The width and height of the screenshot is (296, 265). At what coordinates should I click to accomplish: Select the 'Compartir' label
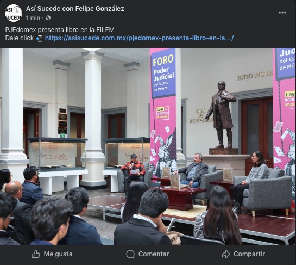click(x=249, y=254)
